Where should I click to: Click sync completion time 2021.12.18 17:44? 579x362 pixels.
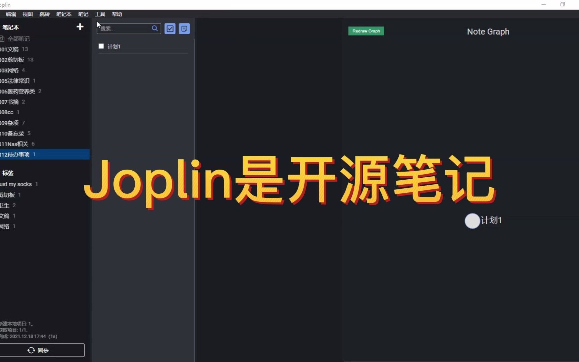pyautogui.click(x=27, y=336)
